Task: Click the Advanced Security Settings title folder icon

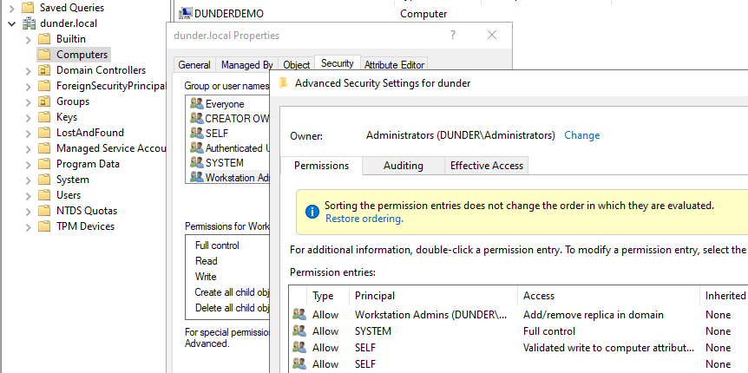Action: [x=284, y=83]
